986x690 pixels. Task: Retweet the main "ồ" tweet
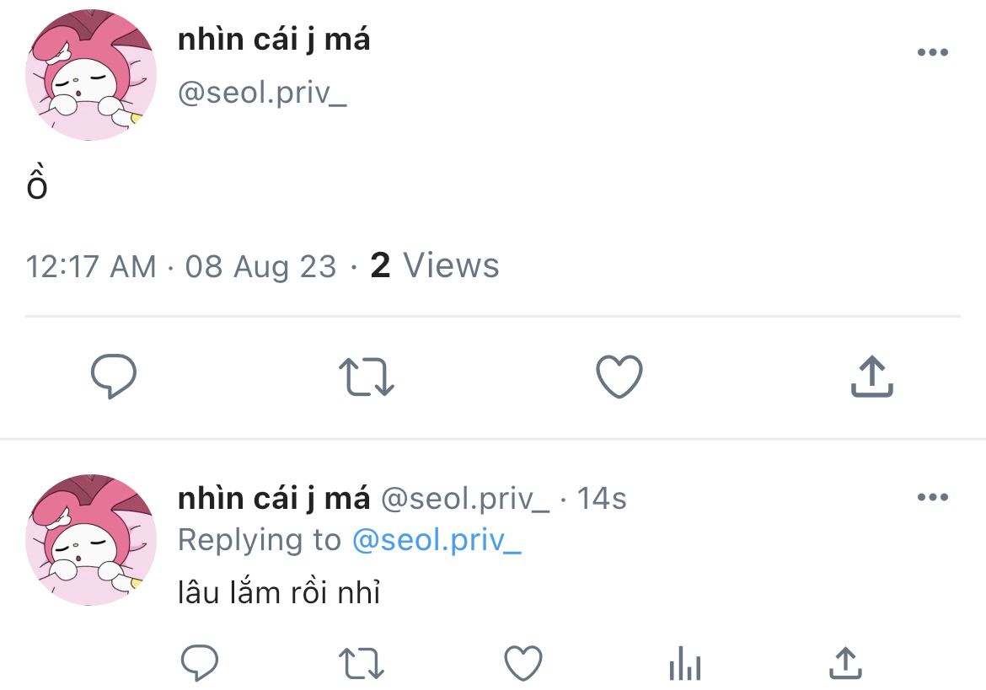coord(367,377)
